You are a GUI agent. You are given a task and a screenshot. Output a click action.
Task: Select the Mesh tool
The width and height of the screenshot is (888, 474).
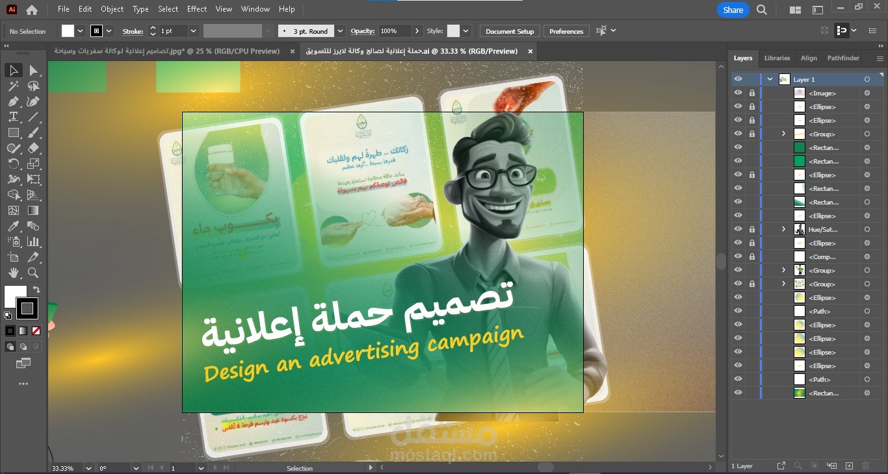[13, 210]
